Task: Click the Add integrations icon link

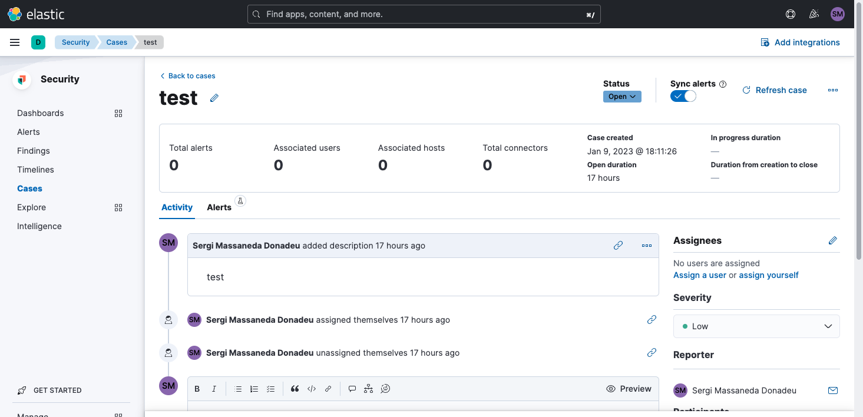Action: click(765, 42)
